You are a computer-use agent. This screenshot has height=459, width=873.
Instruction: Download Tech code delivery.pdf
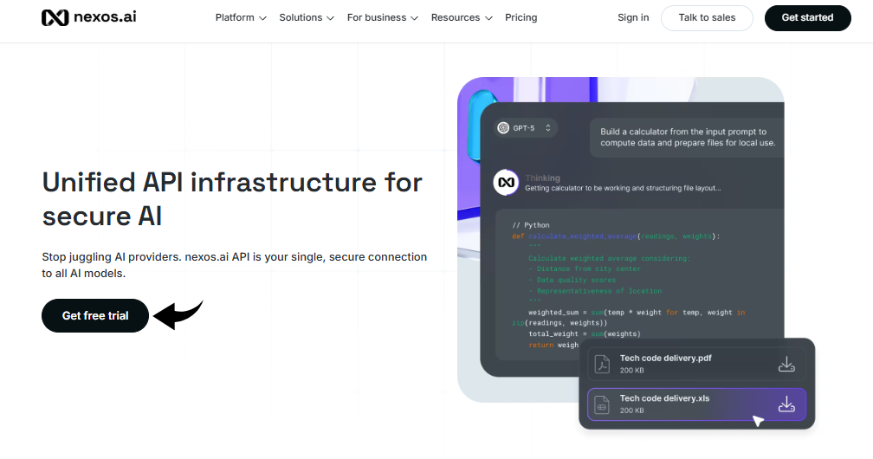[x=786, y=365]
